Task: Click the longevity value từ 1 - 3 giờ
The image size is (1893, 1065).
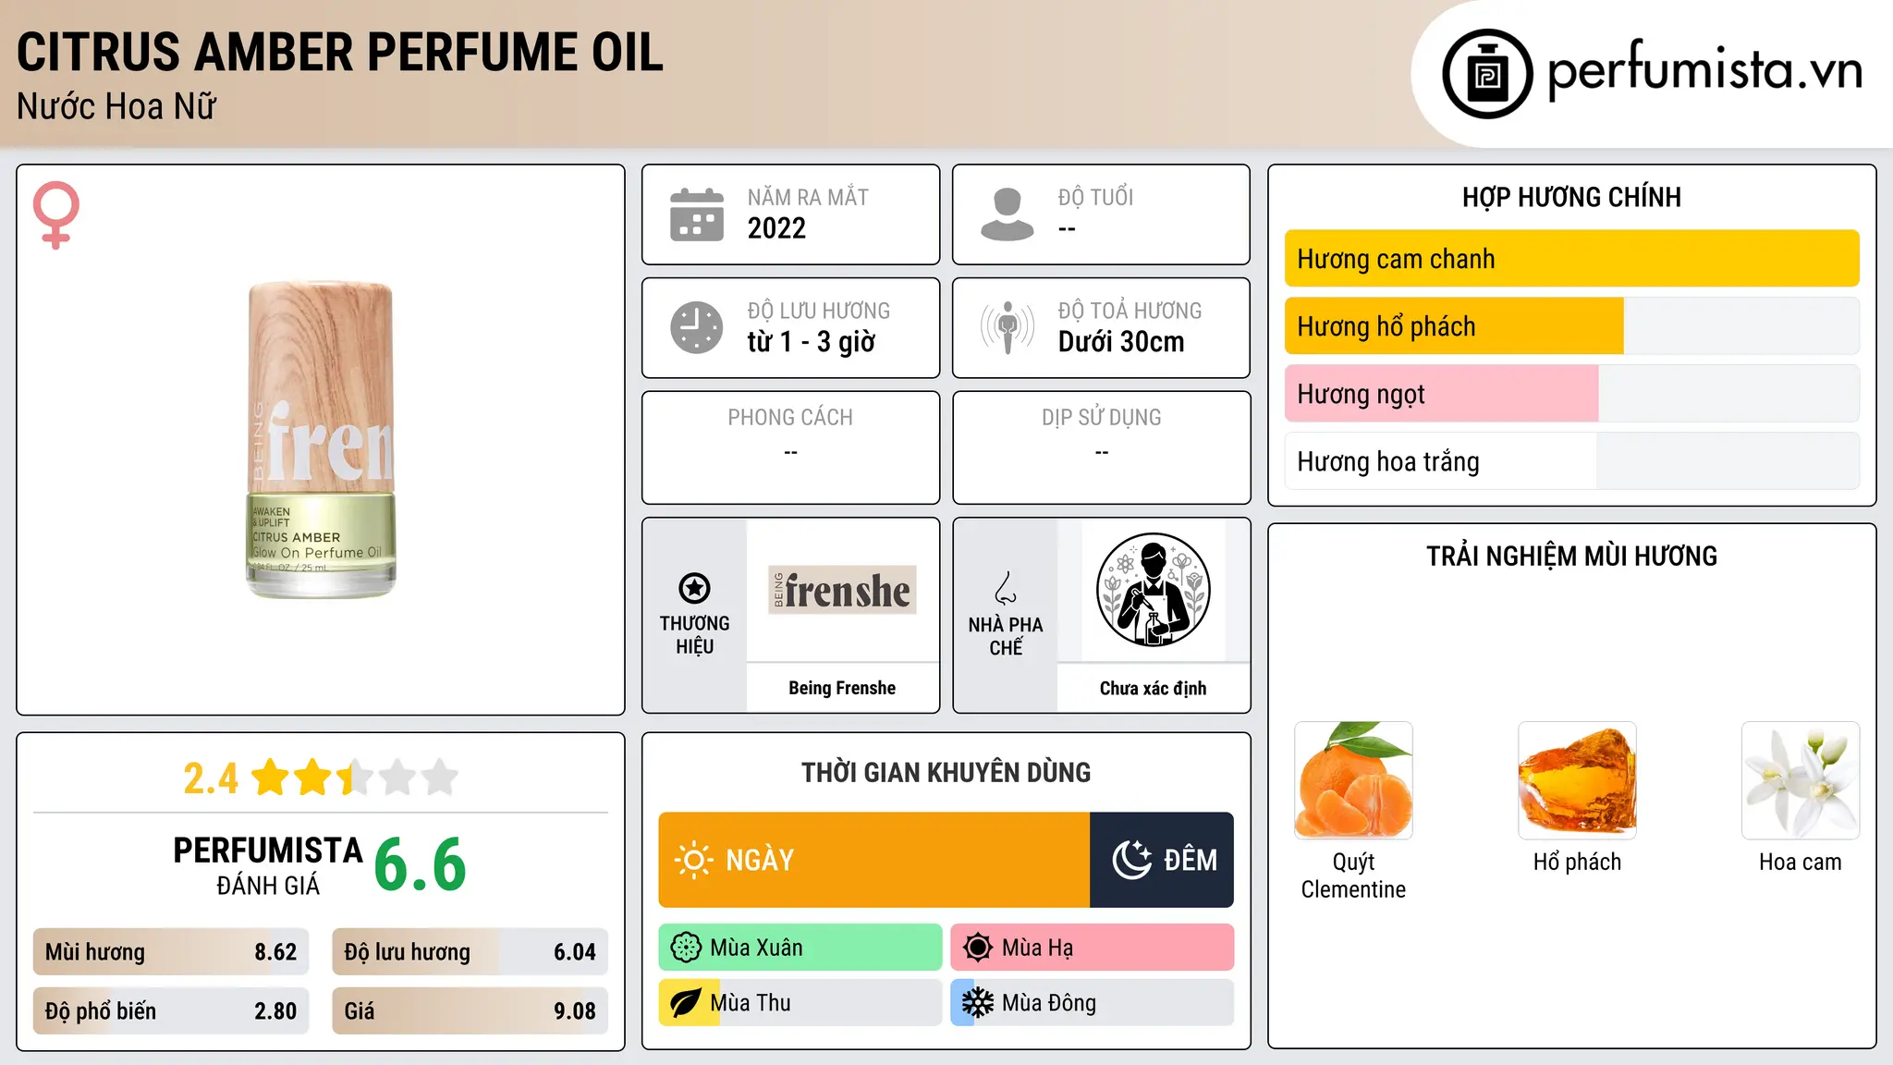Action: click(812, 342)
